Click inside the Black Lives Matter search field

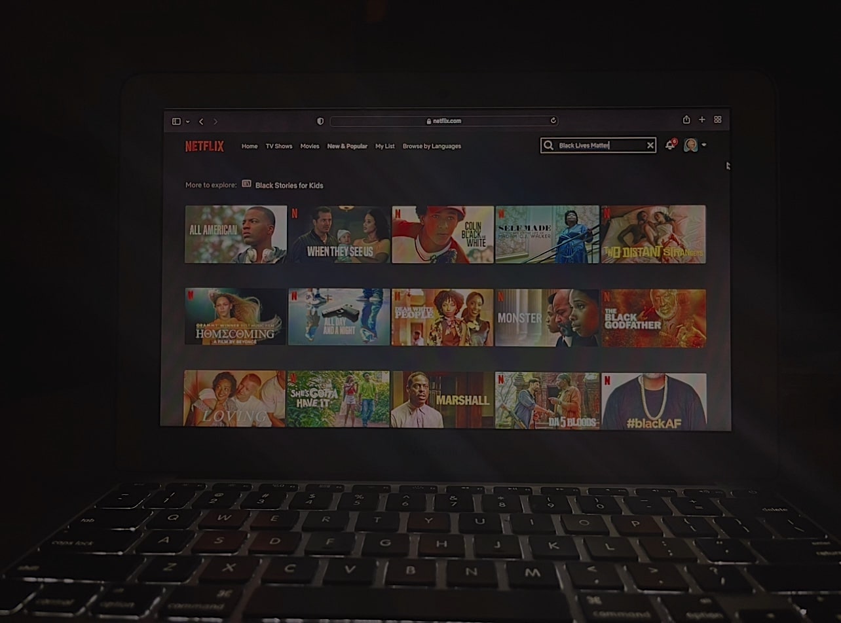coord(596,145)
